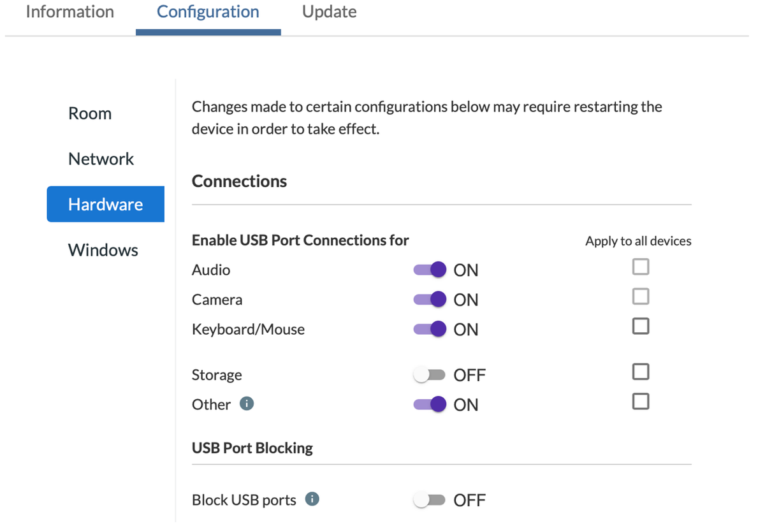The width and height of the screenshot is (765, 526).
Task: Click the Keyboard/Mouse row label
Action: [x=249, y=329]
